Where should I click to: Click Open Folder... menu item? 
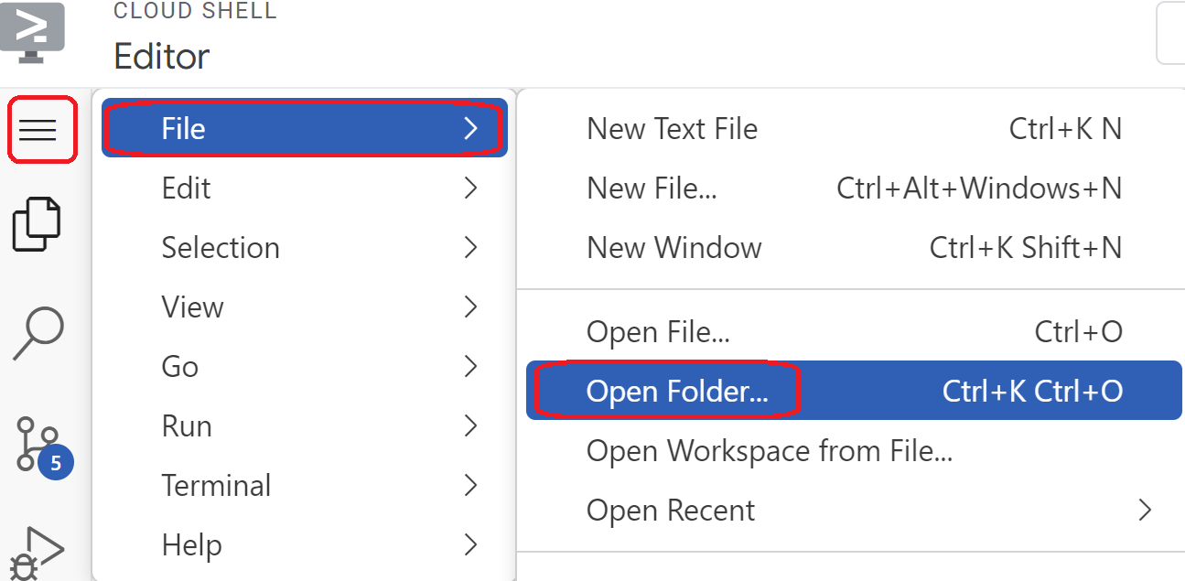click(x=677, y=392)
